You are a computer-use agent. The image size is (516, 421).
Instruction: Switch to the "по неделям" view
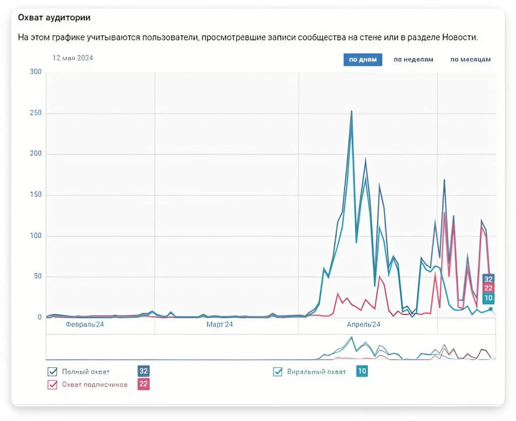[x=413, y=60]
